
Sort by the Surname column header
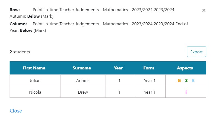[x=82, y=68]
